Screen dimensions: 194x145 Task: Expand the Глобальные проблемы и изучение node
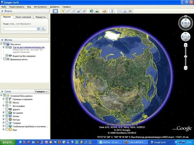click(x=4, y=126)
